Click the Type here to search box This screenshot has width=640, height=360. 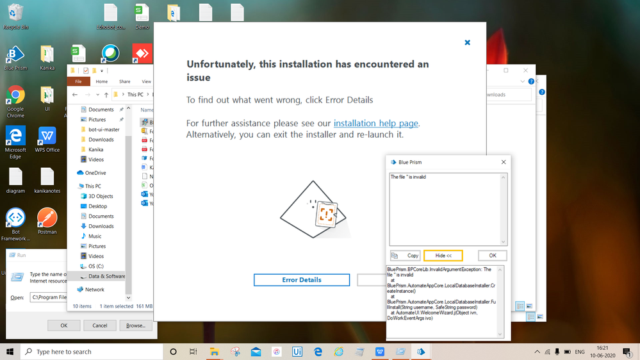click(92, 352)
